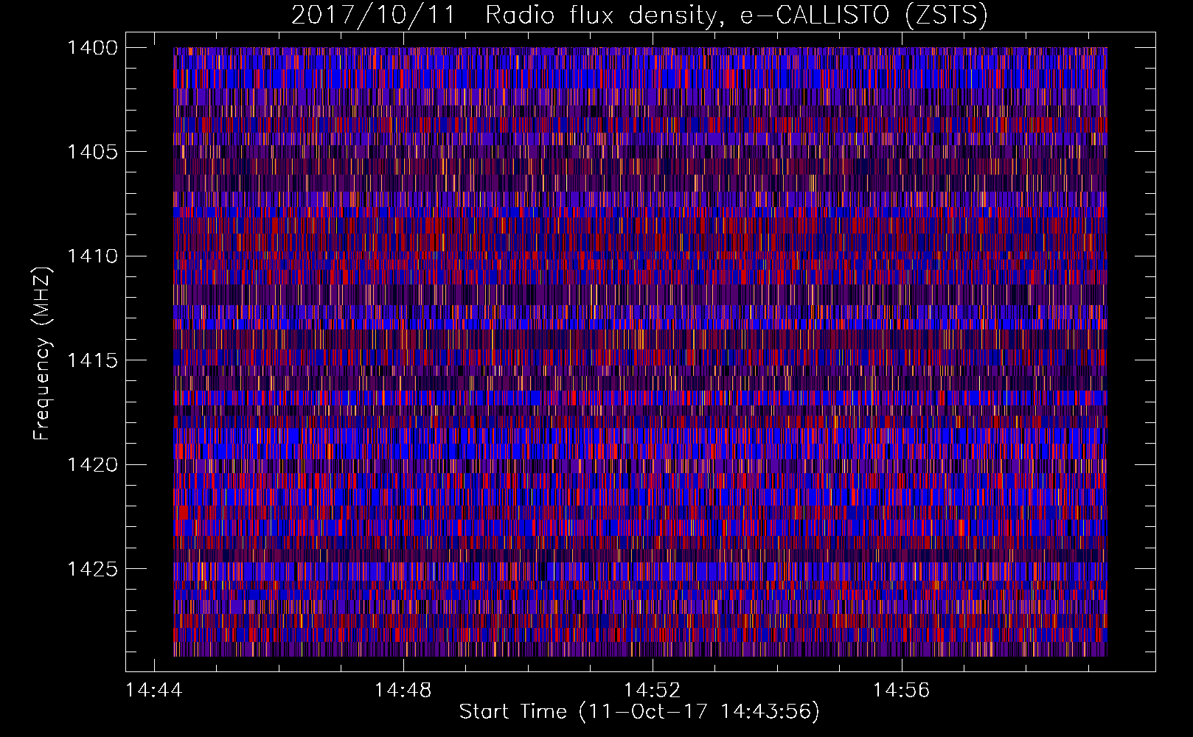Select the 1425 frequency axis label
Viewport: 1193px width, 737px height.
tap(91, 569)
